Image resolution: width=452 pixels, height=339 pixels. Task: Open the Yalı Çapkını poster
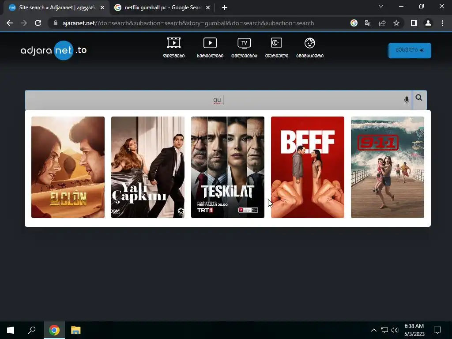coord(148,167)
